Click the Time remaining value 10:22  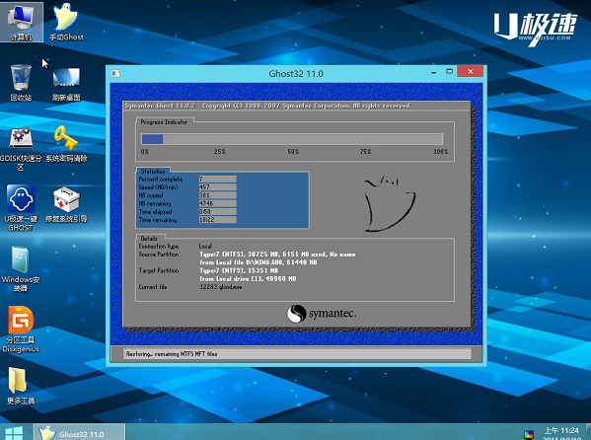tap(217, 220)
